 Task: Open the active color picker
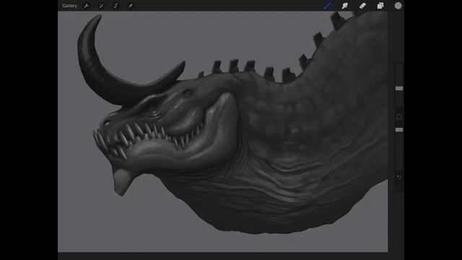(398, 6)
